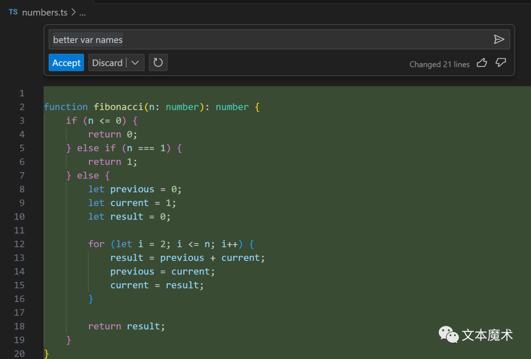Click 'previous = current;' on line 14
The image size is (531, 359).
click(x=163, y=271)
